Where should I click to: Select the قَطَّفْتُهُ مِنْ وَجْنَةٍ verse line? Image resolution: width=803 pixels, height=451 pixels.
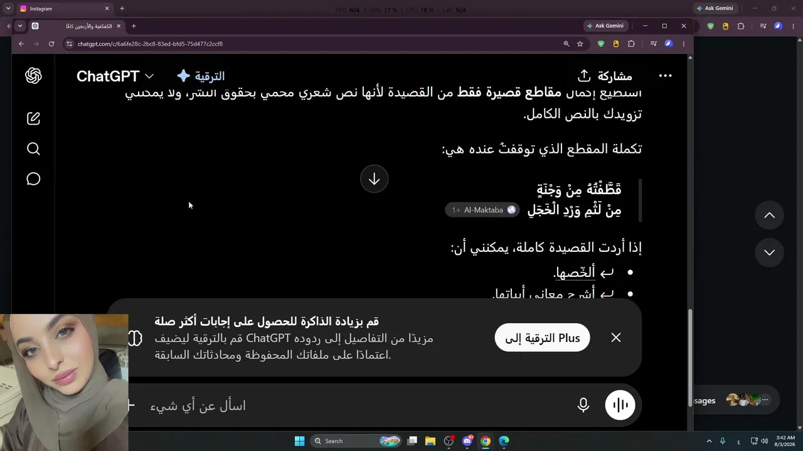tap(578, 189)
